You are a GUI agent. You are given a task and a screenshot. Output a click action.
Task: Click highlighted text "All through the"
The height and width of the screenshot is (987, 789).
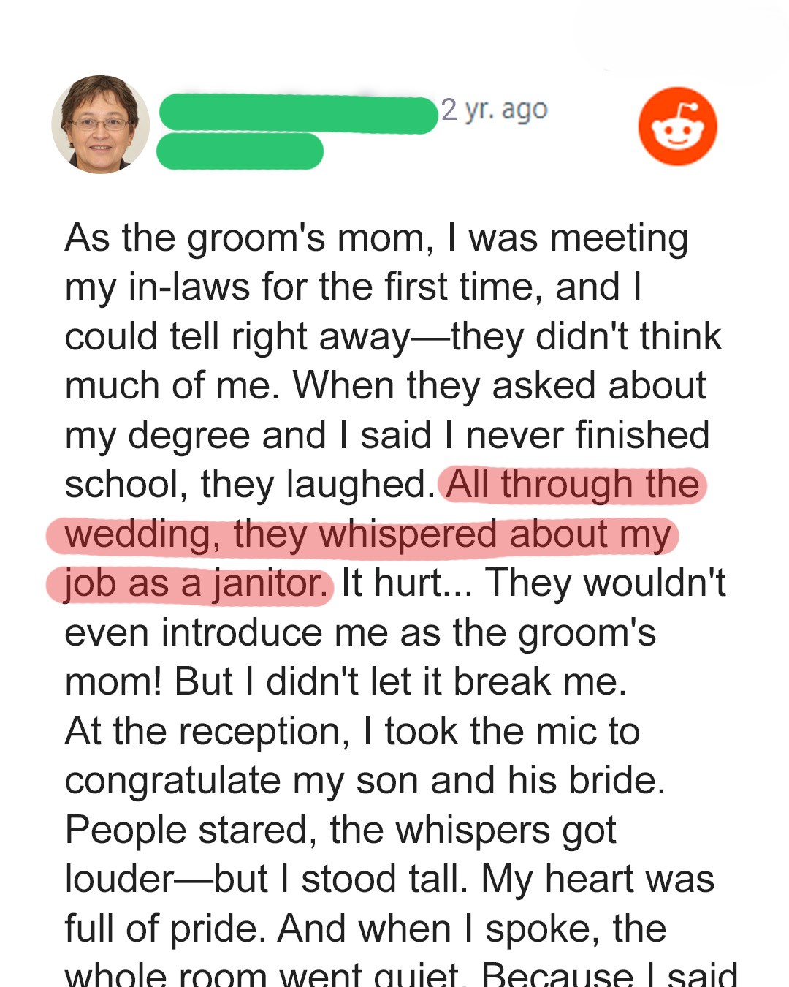(573, 485)
